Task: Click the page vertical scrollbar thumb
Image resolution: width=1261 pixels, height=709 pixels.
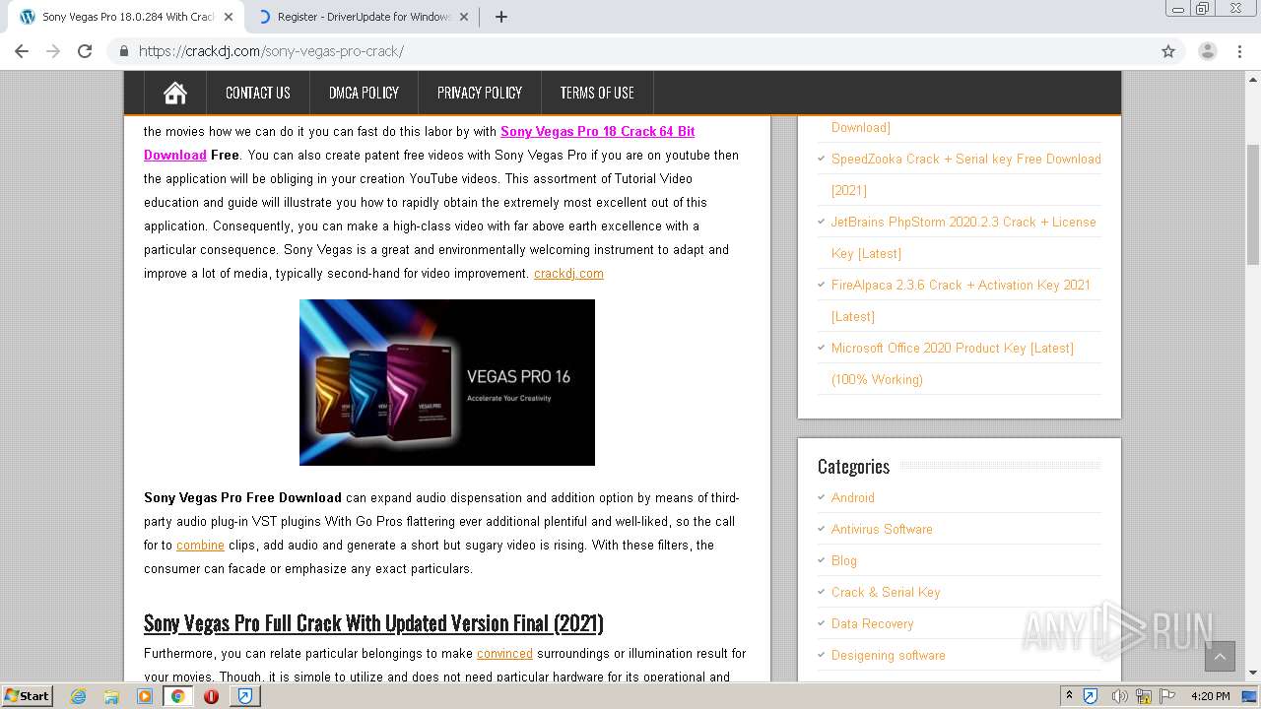Action: (1253, 204)
